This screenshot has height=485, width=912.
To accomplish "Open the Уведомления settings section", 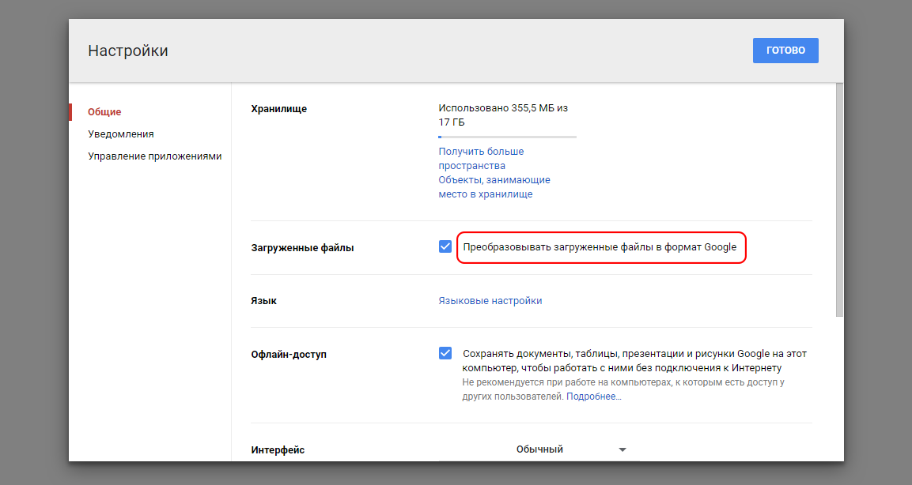I will pos(121,134).
